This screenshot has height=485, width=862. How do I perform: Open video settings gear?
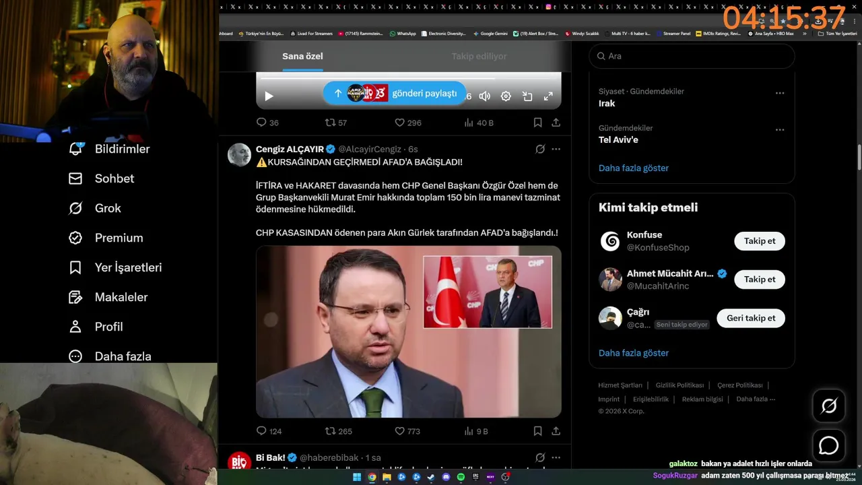coord(506,96)
